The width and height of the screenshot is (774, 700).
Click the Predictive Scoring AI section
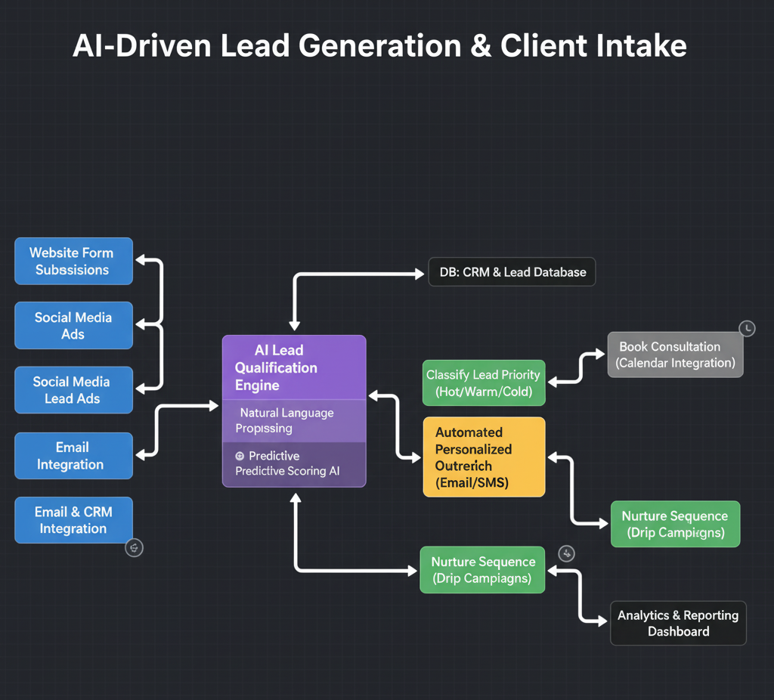pyautogui.click(x=294, y=463)
